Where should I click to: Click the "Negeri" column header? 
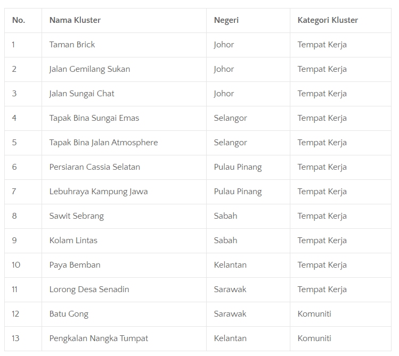coord(226,20)
